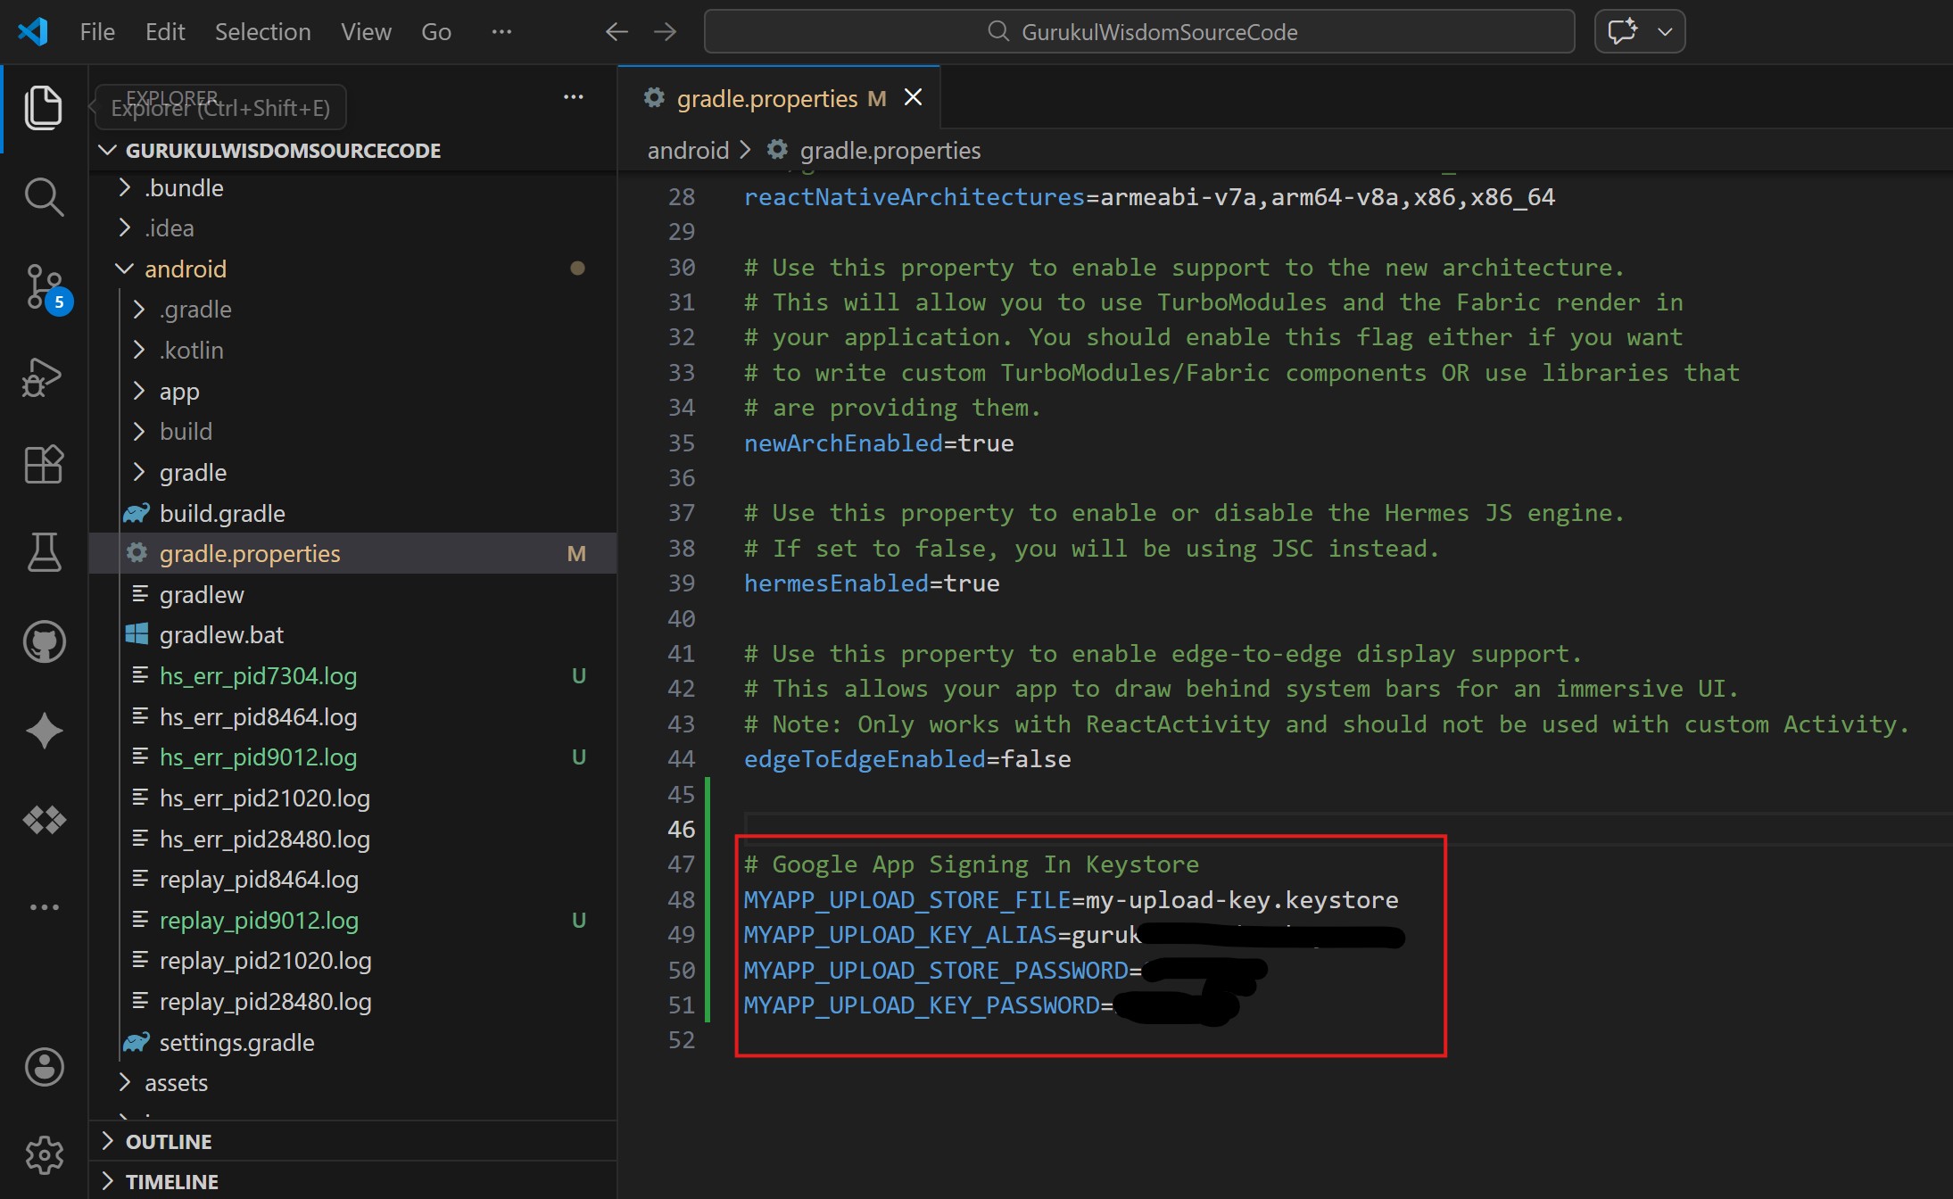Collapse the android folder
This screenshot has height=1199, width=1953.
(125, 269)
